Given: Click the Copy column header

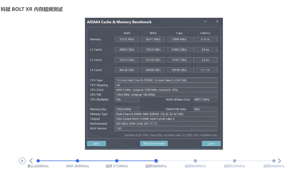Looking at the screenshot, I should tap(179, 33).
